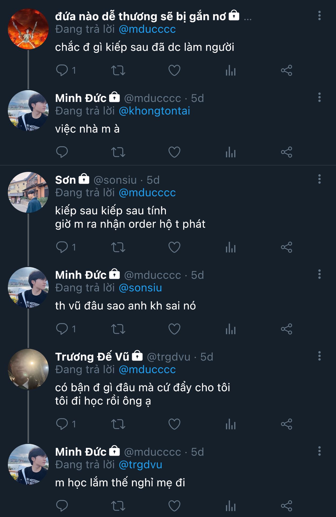Reply to the "việc nhà m à" tweet
Image resolution: width=336 pixels, height=517 pixels.
click(x=62, y=152)
